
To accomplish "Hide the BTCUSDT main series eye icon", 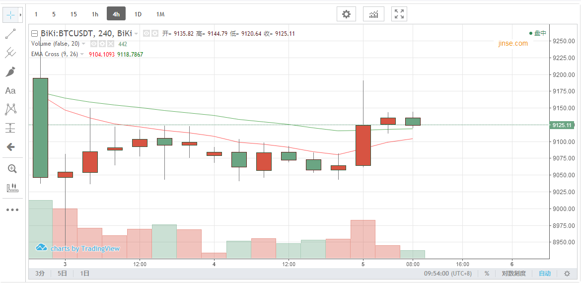I will (146, 33).
